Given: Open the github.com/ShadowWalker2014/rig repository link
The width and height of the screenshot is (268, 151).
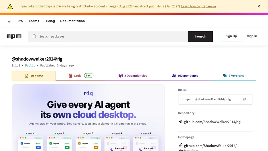Looking at the screenshot, I should [212, 122].
